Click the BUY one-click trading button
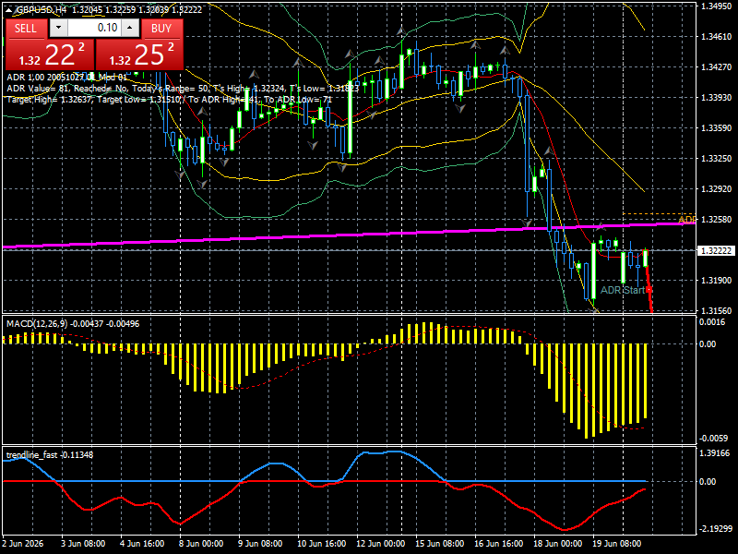 click(162, 29)
